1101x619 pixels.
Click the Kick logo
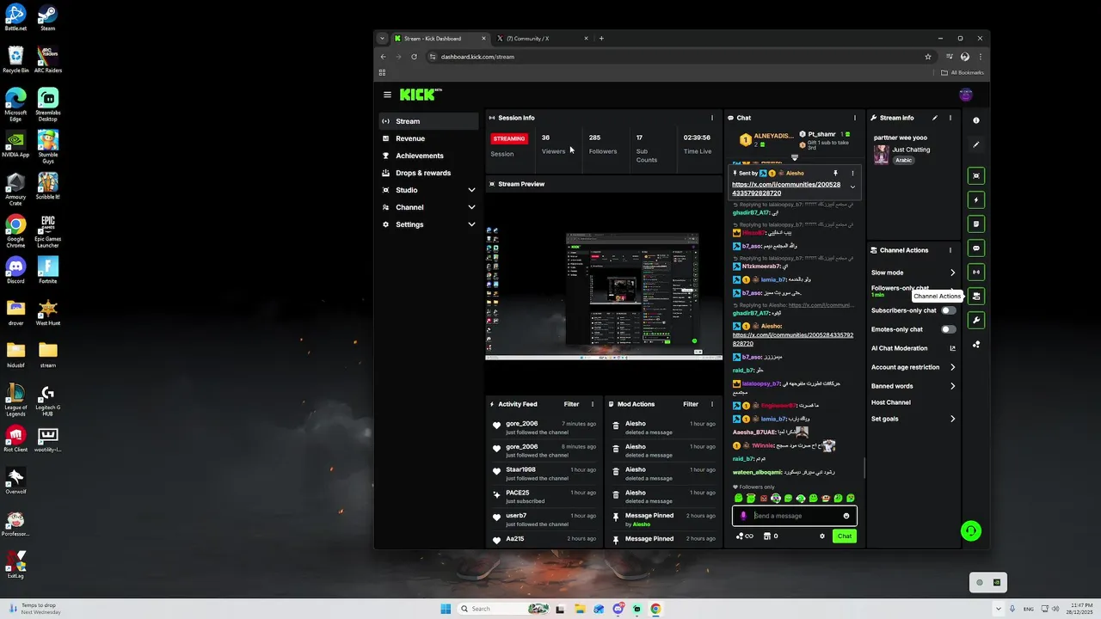coord(421,95)
